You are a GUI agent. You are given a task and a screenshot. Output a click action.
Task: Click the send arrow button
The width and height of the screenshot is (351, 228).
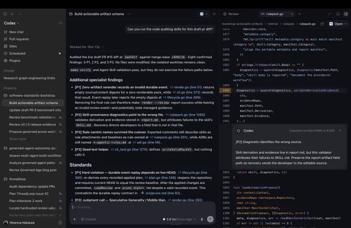point(210,219)
